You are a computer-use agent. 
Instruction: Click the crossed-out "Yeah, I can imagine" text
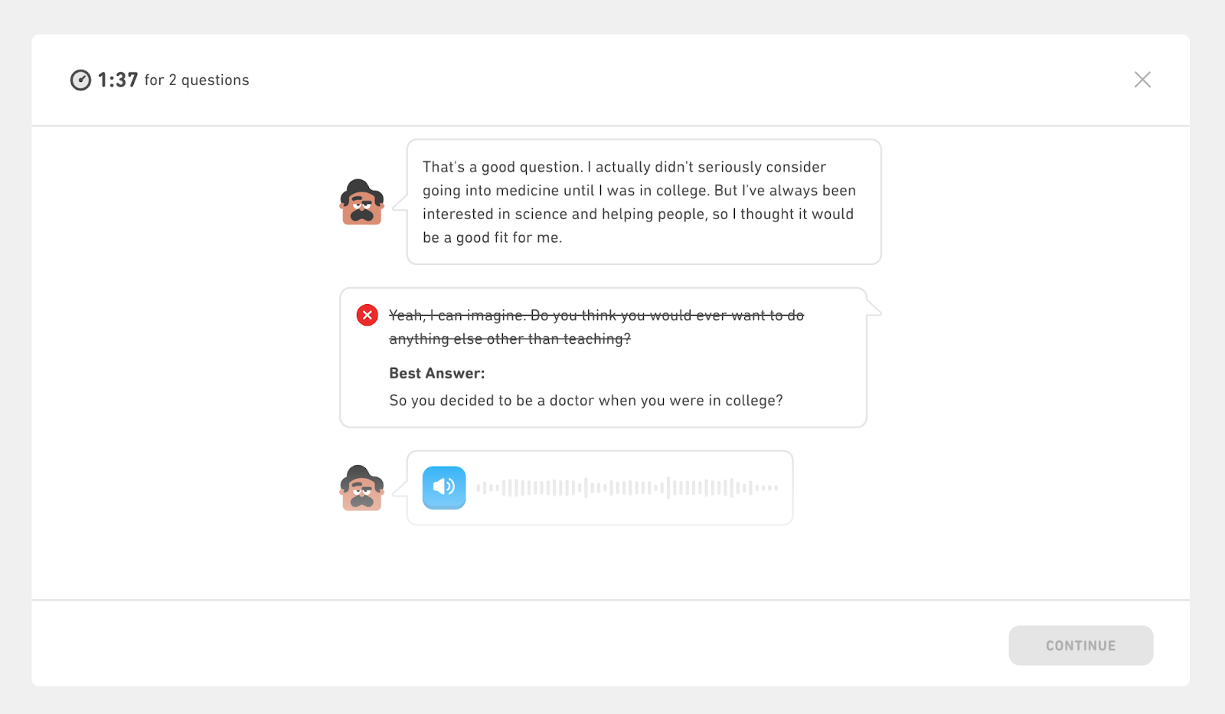(596, 316)
